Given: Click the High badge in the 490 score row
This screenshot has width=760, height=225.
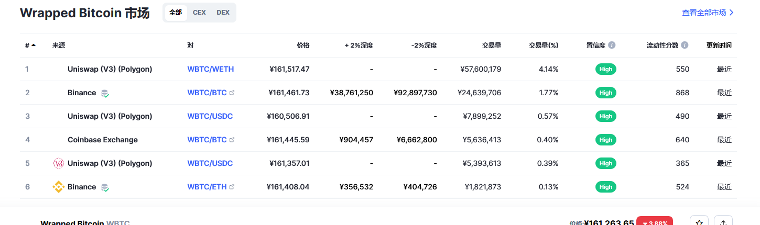Looking at the screenshot, I should (x=606, y=116).
